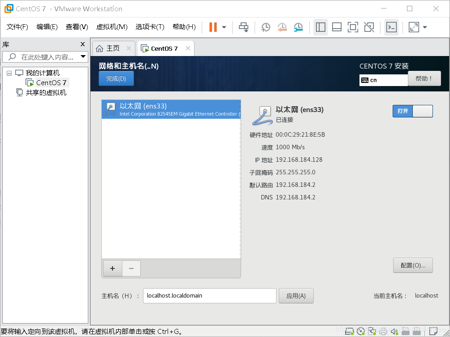Select CentOS 7 in the library tree
Screen dimensions: 450x337
(x=51, y=82)
